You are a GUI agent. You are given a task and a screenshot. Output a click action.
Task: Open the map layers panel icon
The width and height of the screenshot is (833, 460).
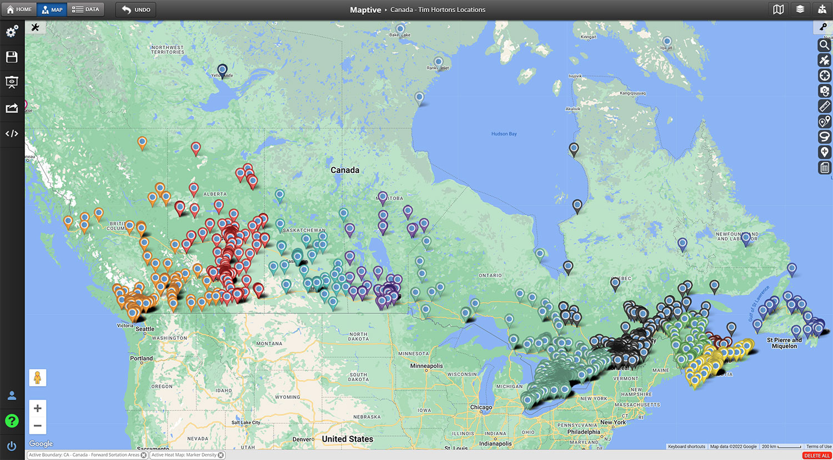(x=800, y=9)
